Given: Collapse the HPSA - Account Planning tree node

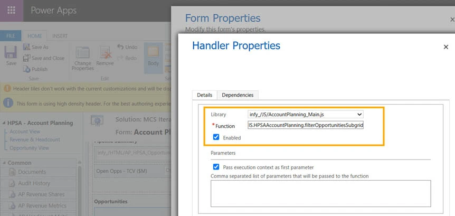Looking at the screenshot, I should pos(4,123).
